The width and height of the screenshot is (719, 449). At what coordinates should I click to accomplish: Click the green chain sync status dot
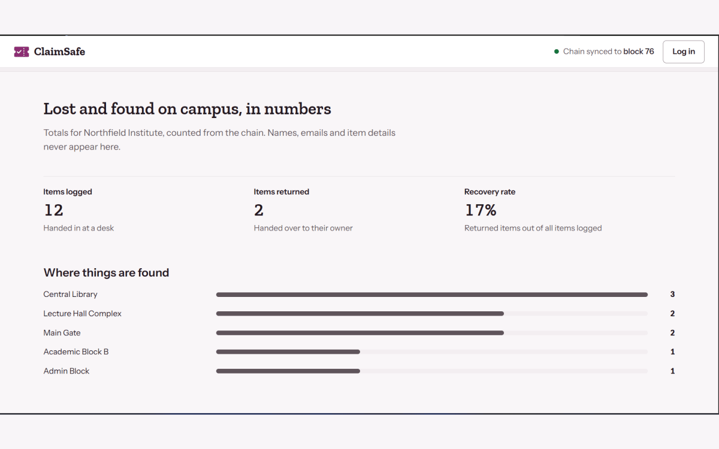[x=557, y=51]
